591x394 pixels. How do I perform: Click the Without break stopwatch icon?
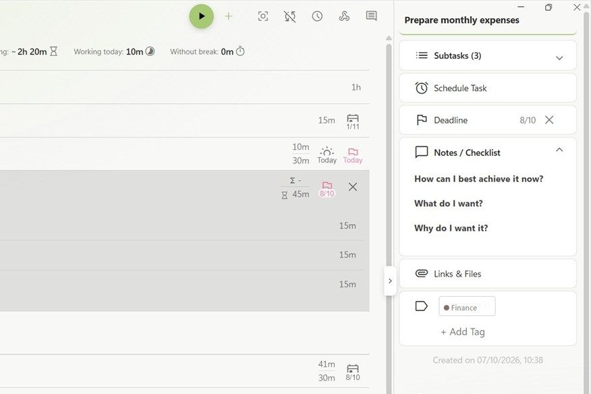(240, 51)
